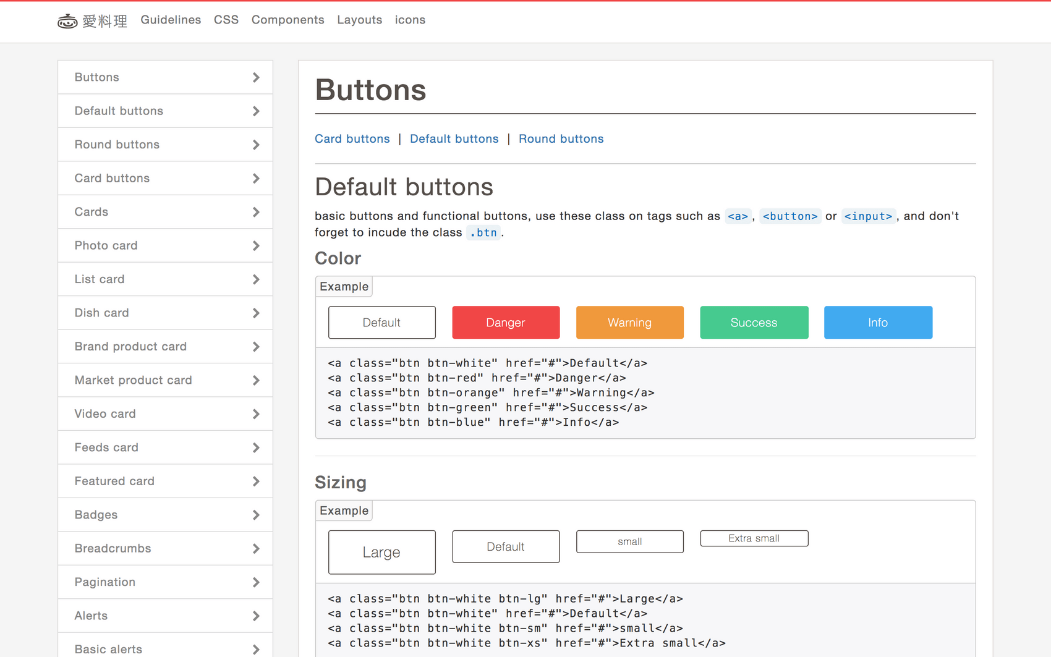Click the iCook logo icon in header
This screenshot has width=1051, height=657.
click(x=67, y=21)
